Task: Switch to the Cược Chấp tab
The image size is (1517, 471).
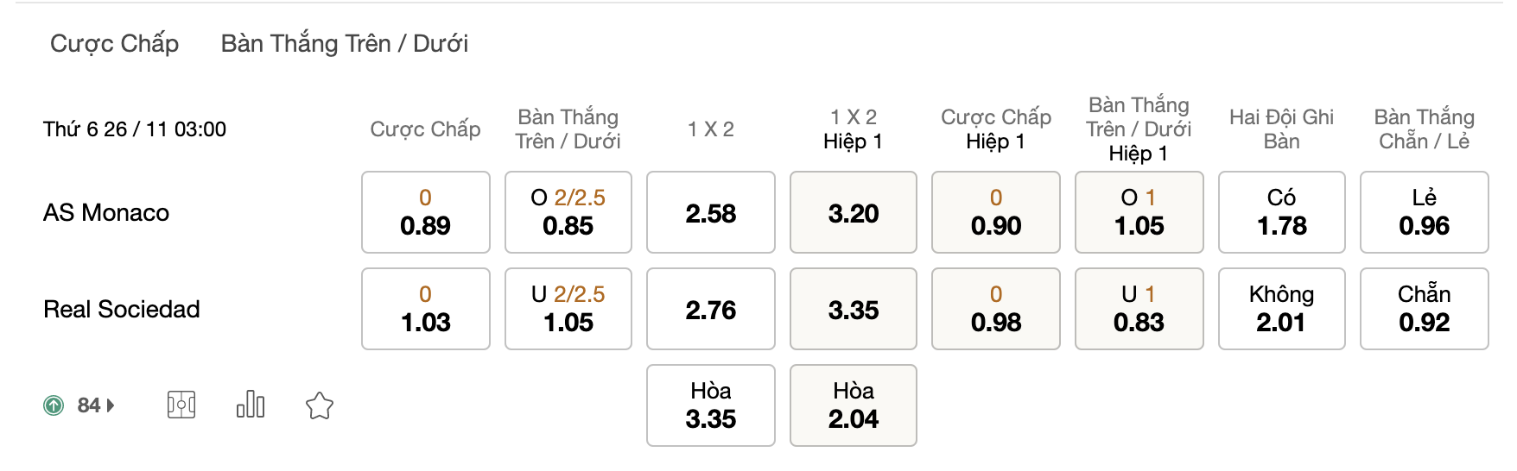Action: [x=115, y=43]
